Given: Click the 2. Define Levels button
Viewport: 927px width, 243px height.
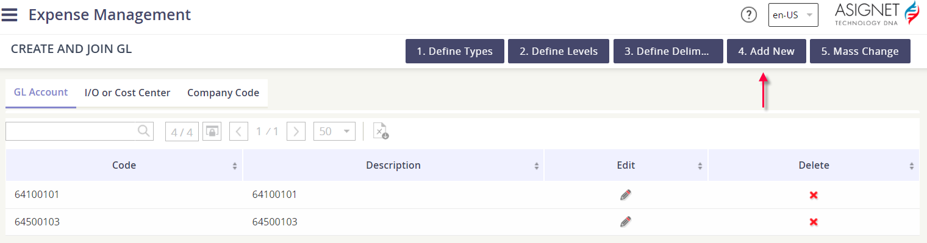Looking at the screenshot, I should coord(559,51).
